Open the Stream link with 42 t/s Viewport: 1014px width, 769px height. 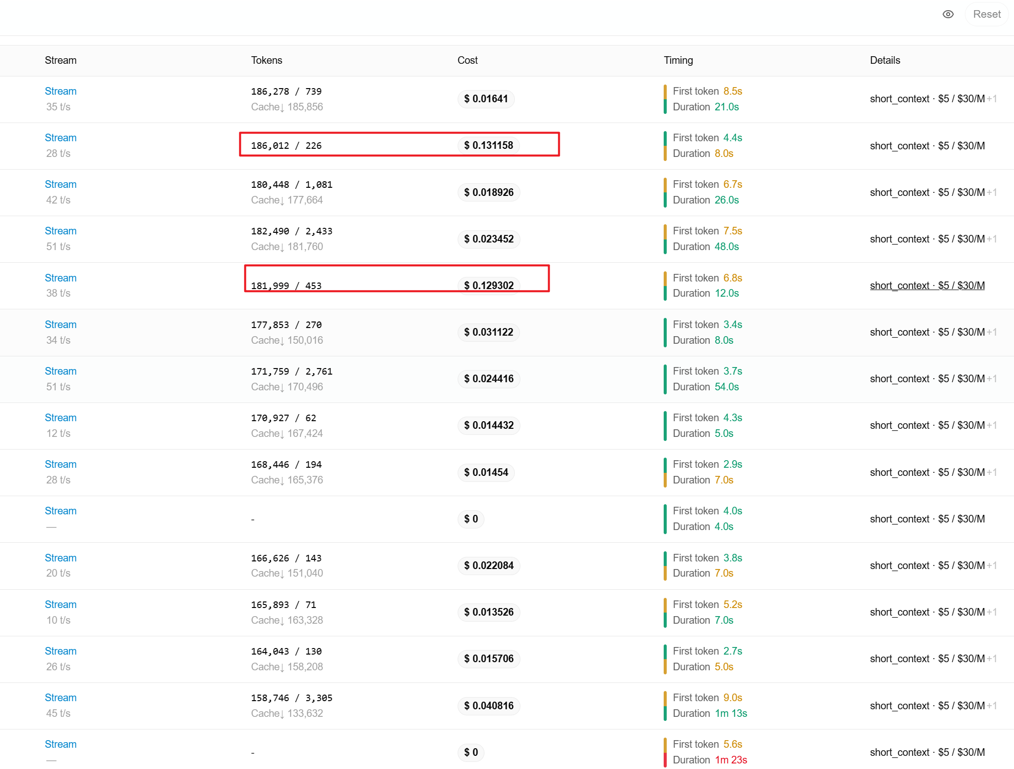click(61, 184)
